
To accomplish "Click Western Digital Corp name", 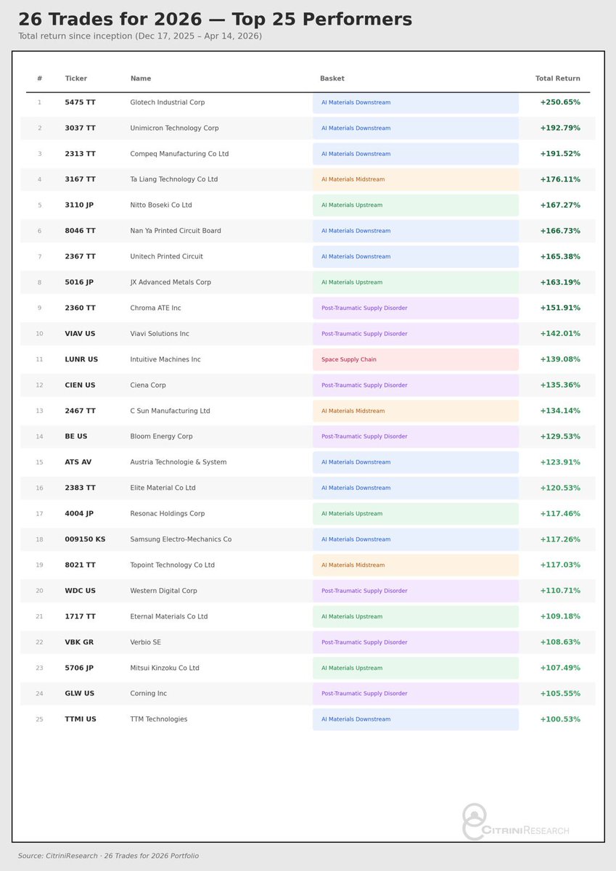I will (x=164, y=591).
